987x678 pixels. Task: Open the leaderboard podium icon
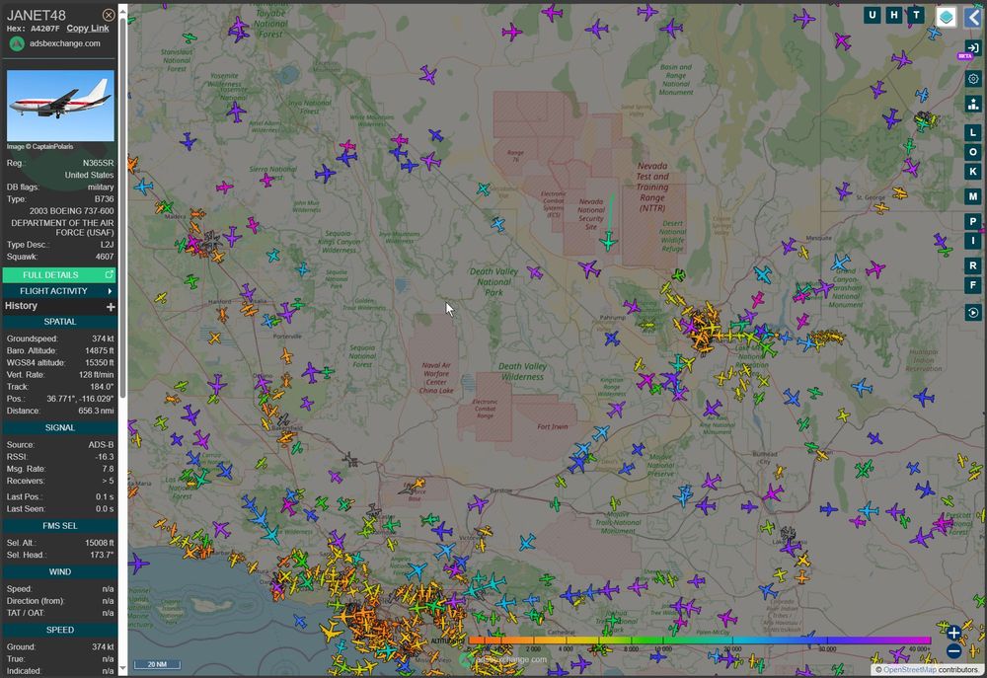[x=973, y=104]
